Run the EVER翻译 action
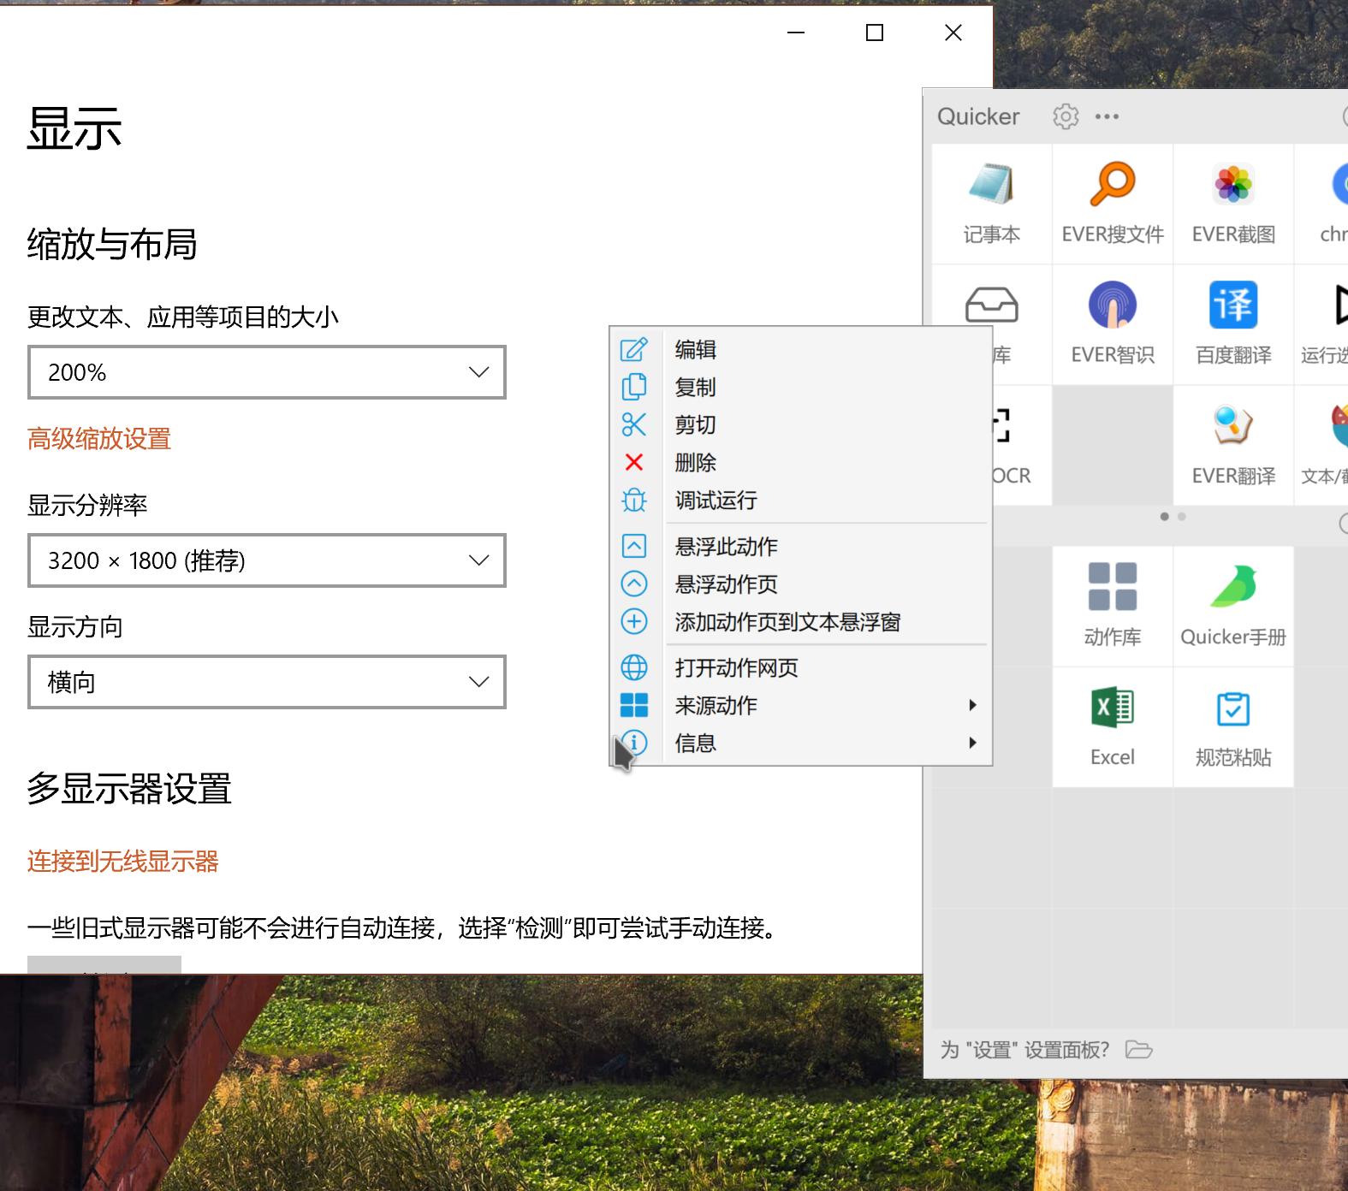Viewport: 1348px width, 1191px height. (x=1233, y=445)
